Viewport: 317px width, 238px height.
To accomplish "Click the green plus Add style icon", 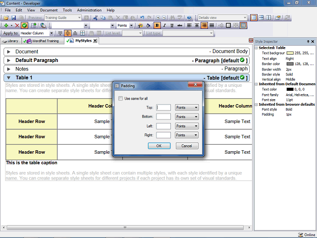I will (6, 25).
